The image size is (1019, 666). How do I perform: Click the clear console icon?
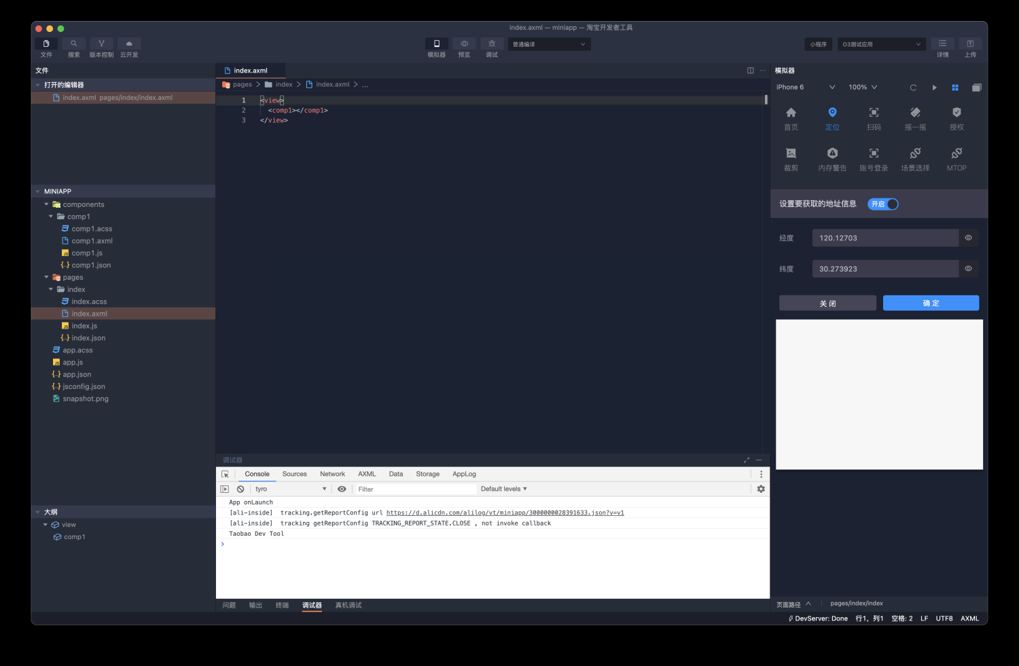(240, 489)
